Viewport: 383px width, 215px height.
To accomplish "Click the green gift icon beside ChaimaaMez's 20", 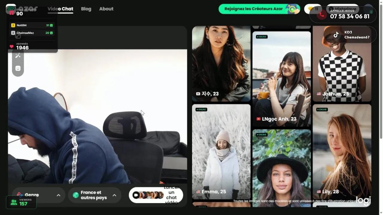I will [51, 33].
